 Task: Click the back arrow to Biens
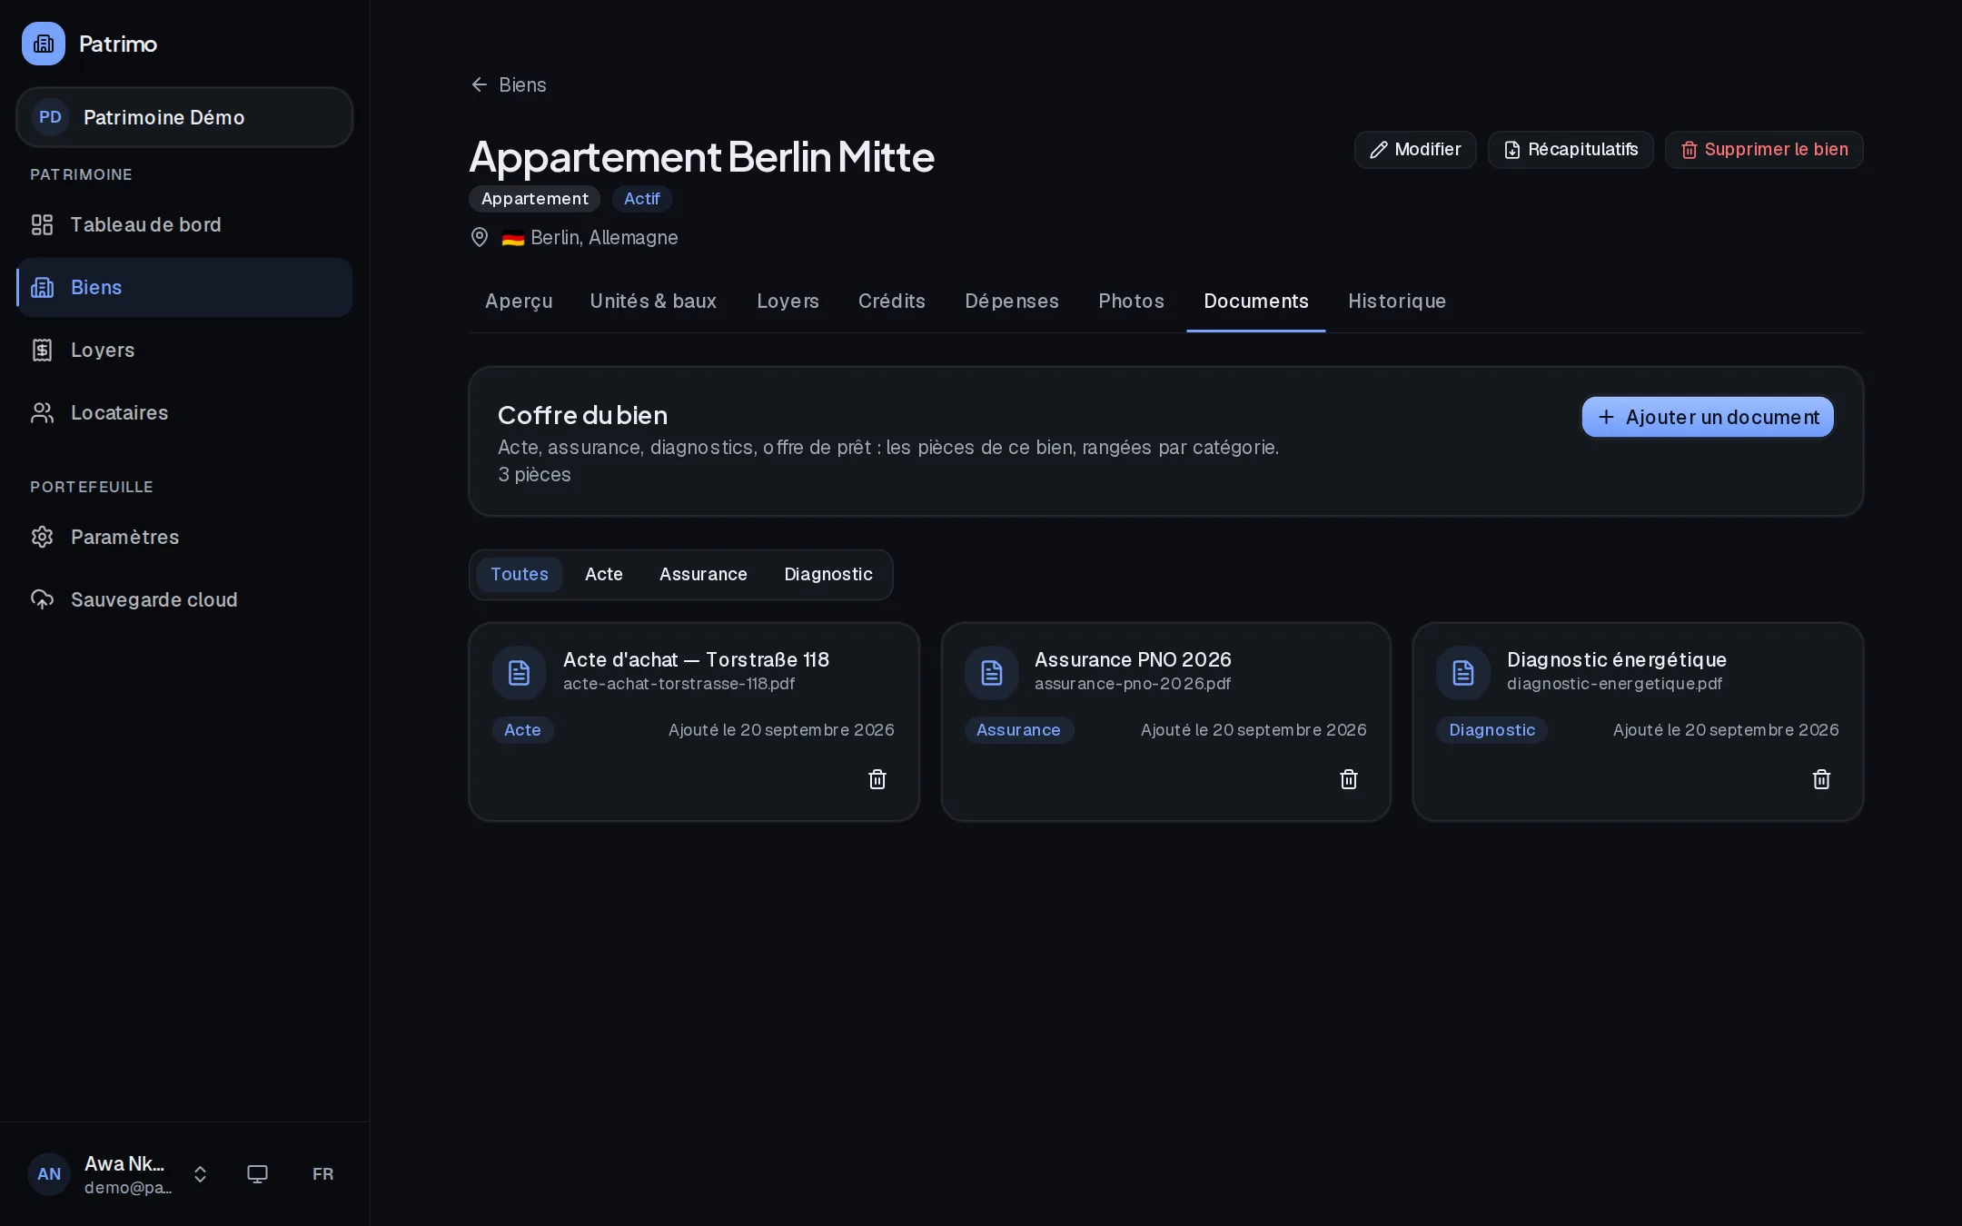479,84
